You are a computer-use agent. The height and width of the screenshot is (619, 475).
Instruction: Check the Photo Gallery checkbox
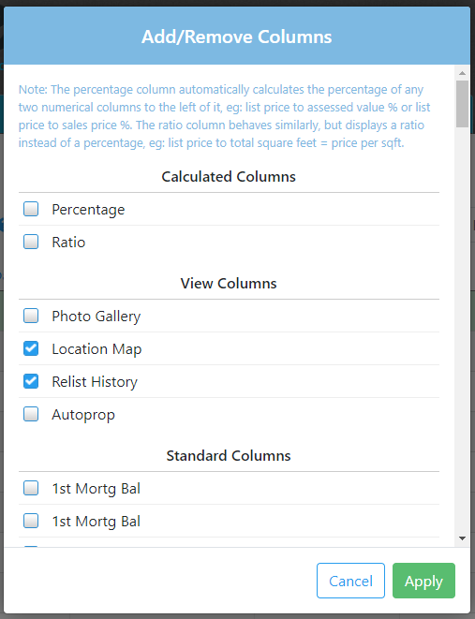[x=31, y=316]
